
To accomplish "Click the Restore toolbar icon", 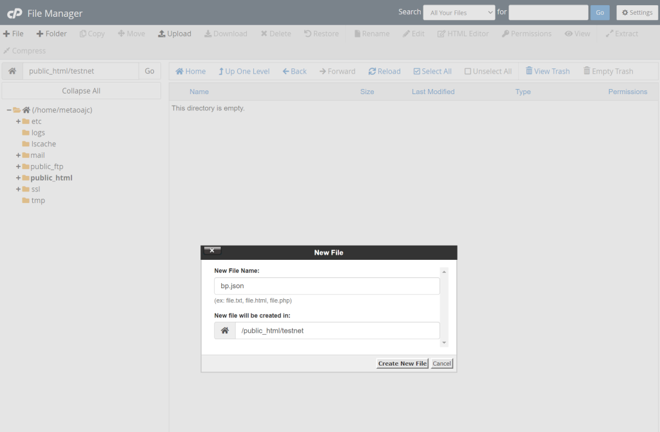I will (321, 34).
